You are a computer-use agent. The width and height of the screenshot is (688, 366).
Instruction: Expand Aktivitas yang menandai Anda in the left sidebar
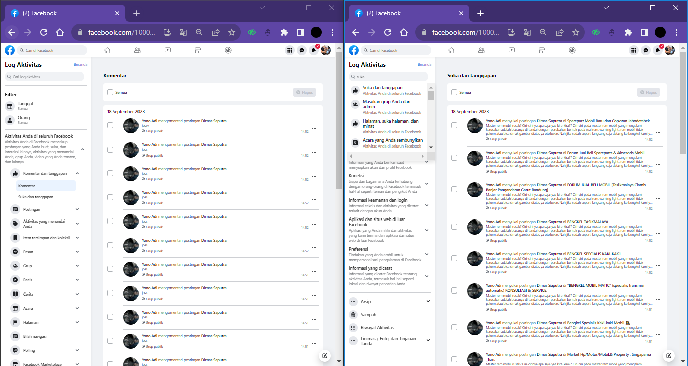[x=77, y=224]
